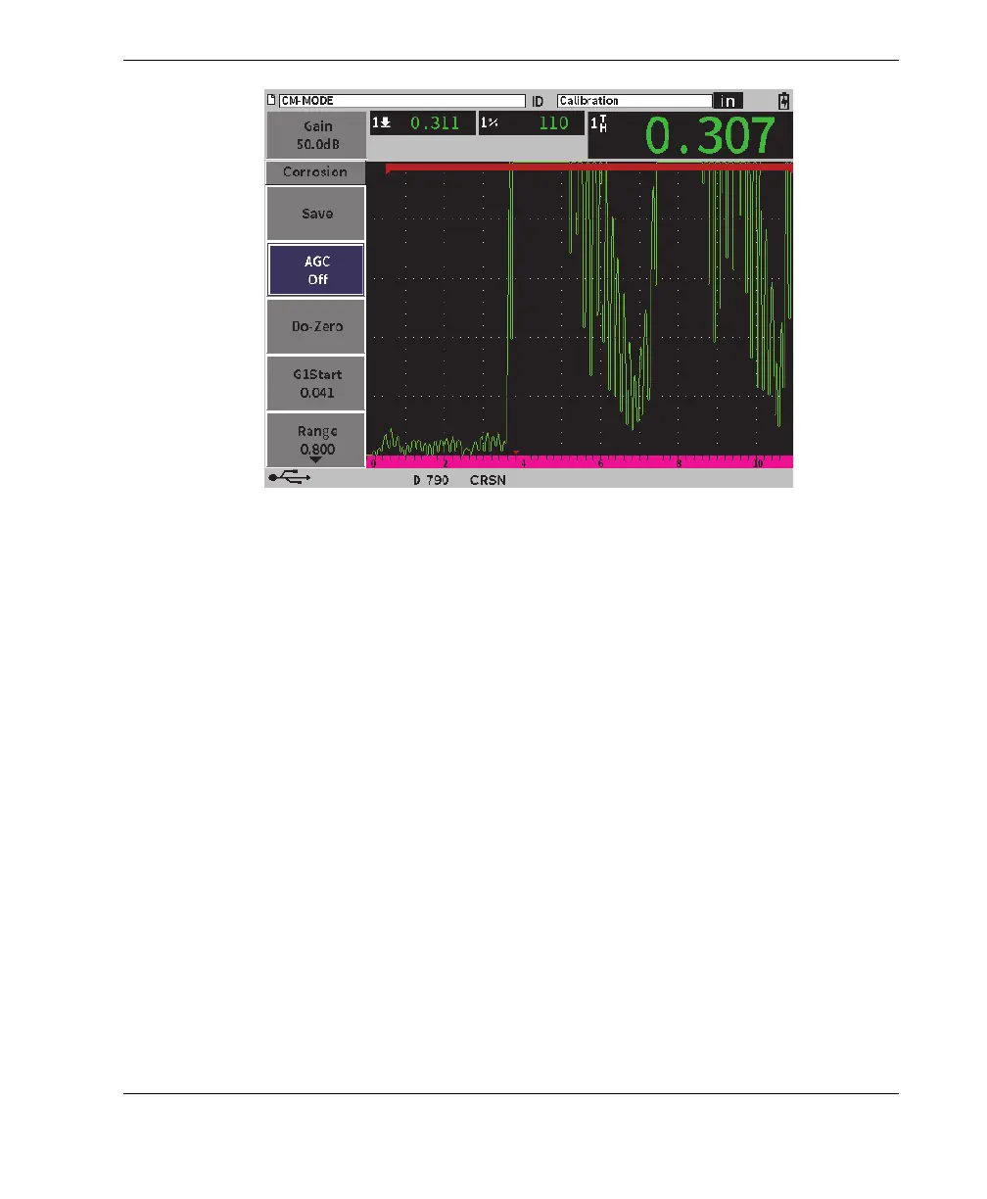Check the battery charging icon

coord(782,100)
